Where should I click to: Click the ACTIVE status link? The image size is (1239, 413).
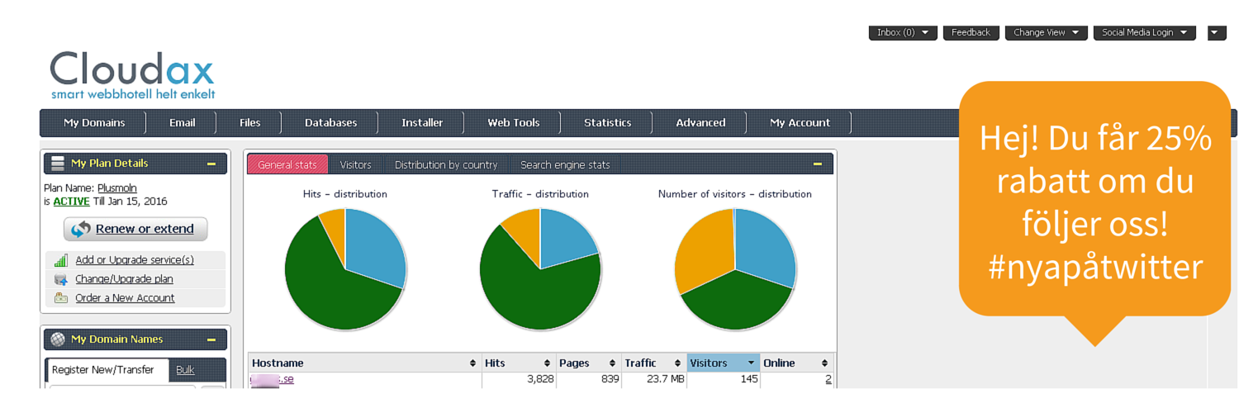[x=71, y=202]
